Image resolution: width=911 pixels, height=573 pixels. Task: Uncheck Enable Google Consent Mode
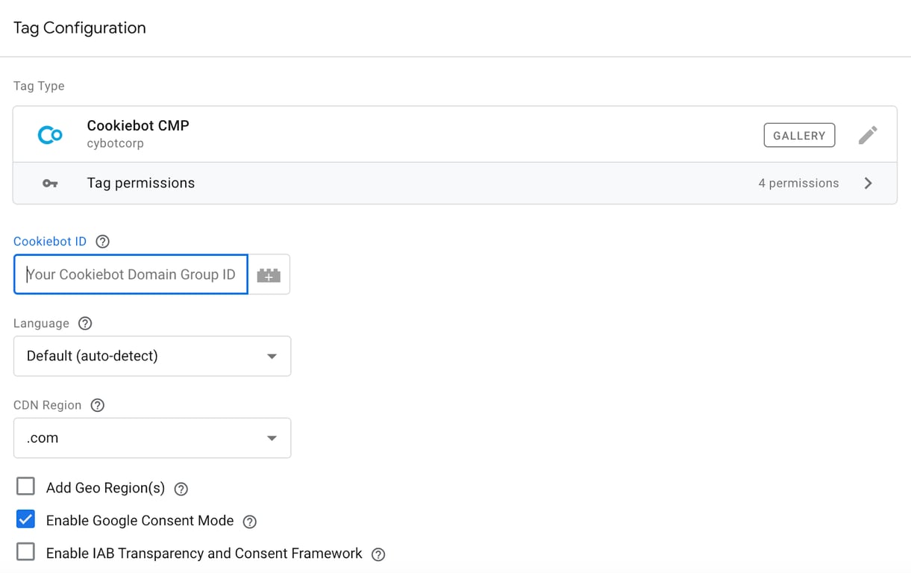(x=25, y=519)
